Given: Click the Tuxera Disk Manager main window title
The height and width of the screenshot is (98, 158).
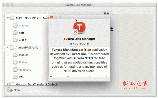Looking at the screenshot, I should pyautogui.click(x=78, y=5).
